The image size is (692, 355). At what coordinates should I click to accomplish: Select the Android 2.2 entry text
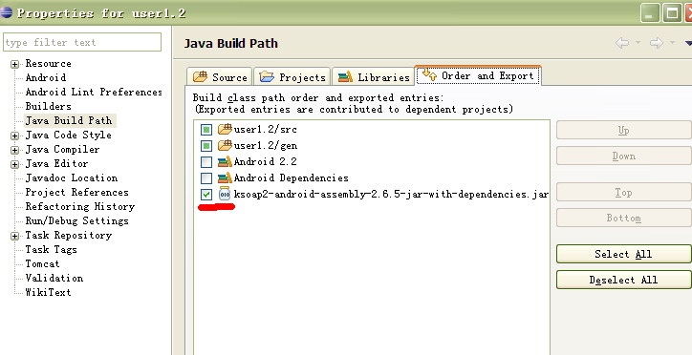(266, 161)
